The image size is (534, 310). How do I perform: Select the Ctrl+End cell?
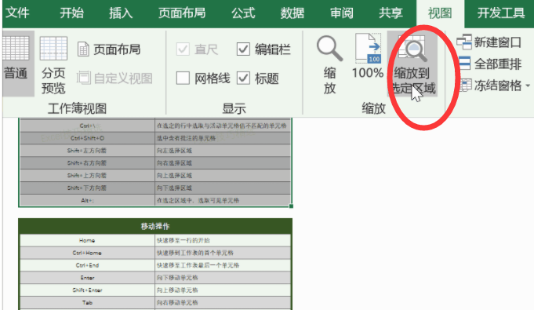coord(87,265)
